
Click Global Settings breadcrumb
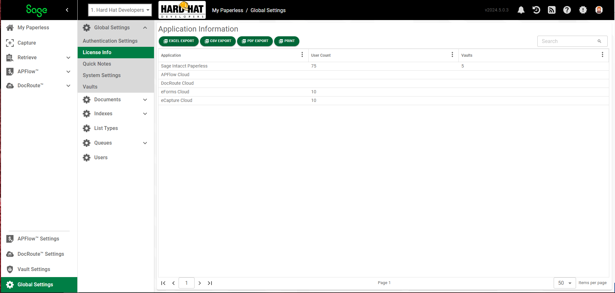click(268, 10)
